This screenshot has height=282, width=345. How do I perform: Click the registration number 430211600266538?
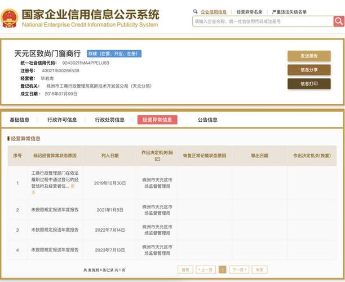pos(60,70)
